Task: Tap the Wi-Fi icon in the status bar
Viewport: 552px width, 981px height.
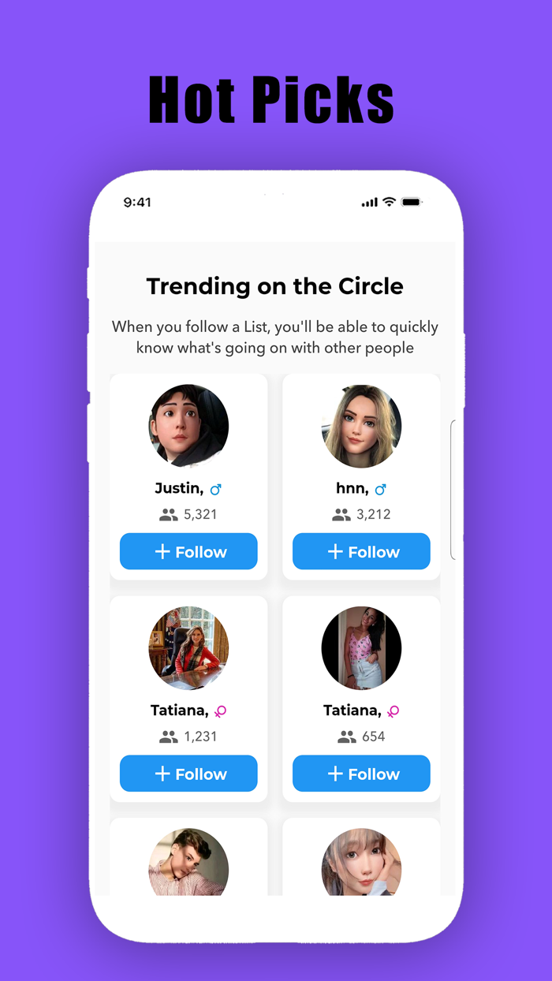Action: 389,202
